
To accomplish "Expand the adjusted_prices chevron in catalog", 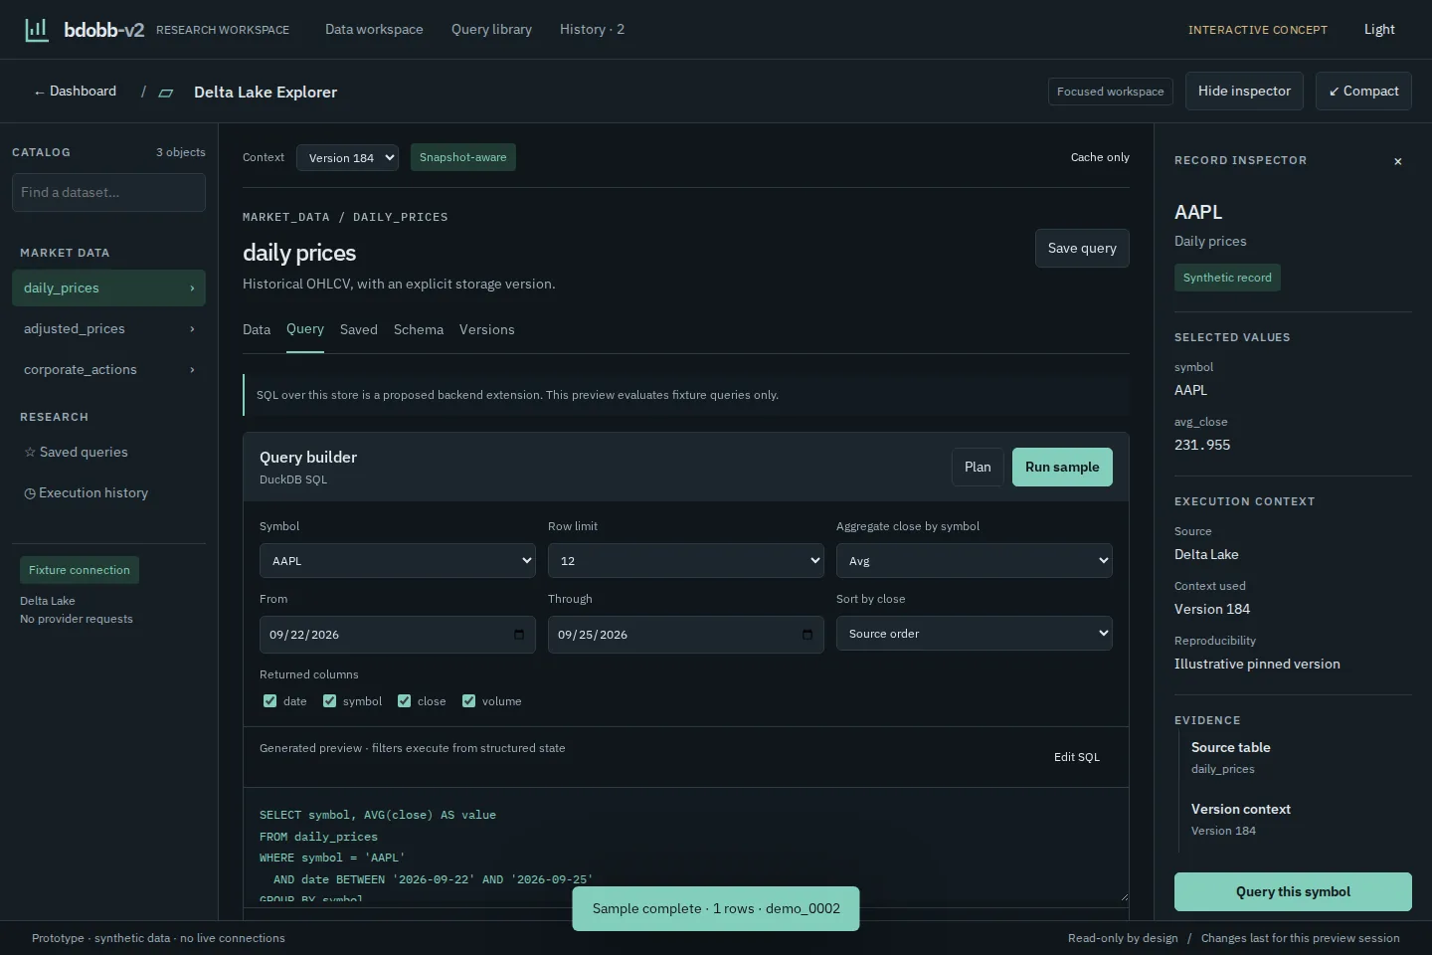I will (192, 329).
